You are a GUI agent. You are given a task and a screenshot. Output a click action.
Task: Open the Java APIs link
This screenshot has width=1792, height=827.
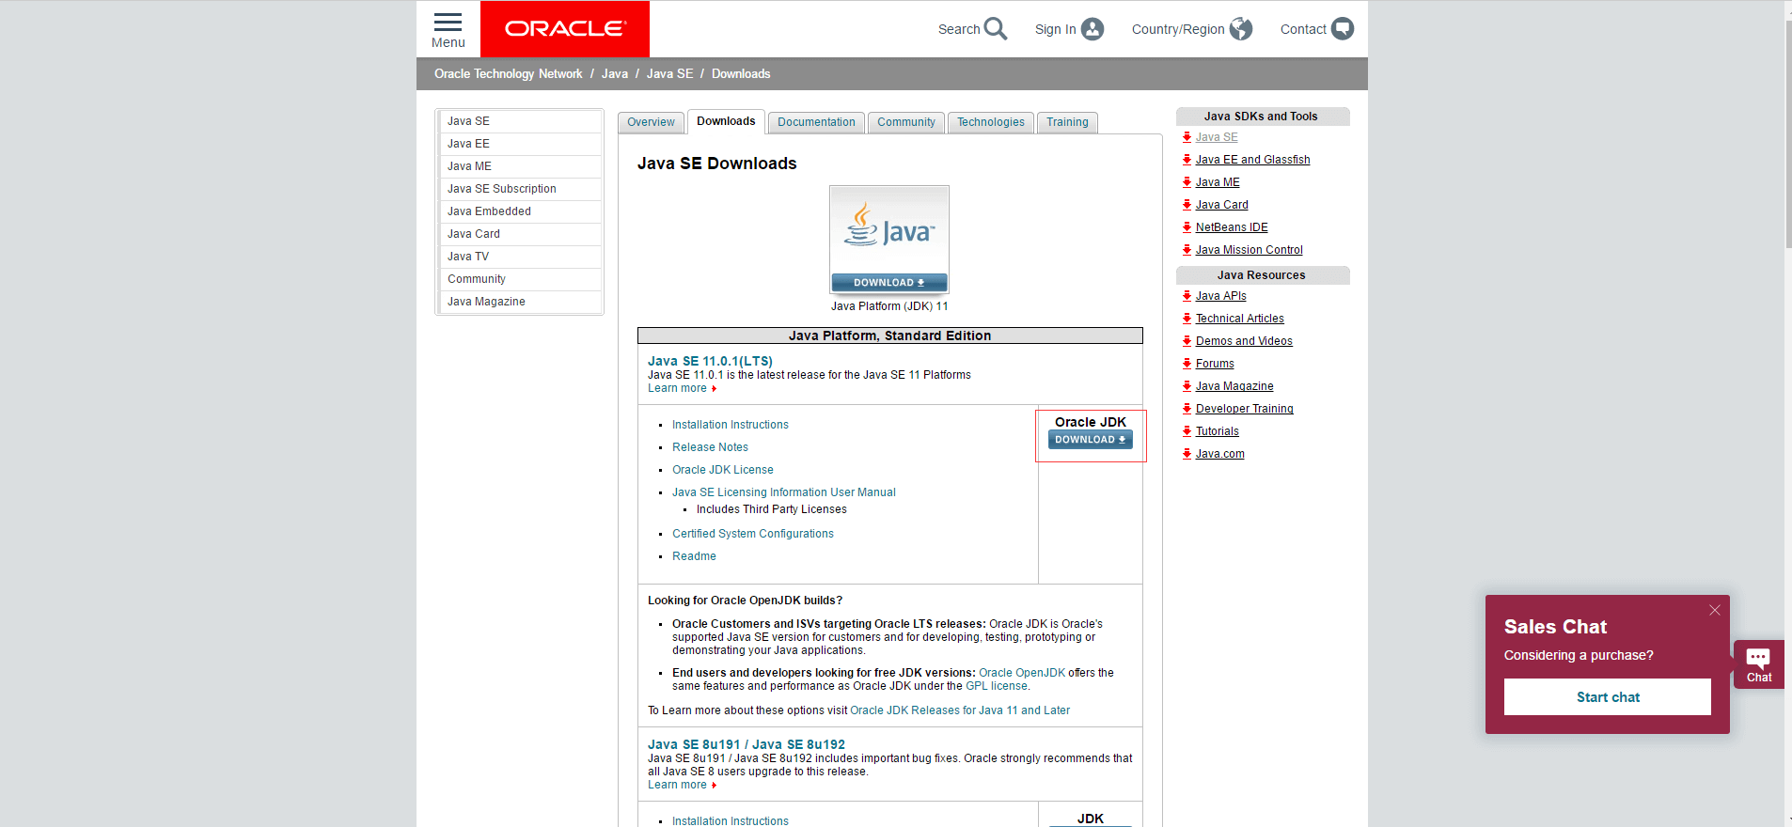(1220, 296)
